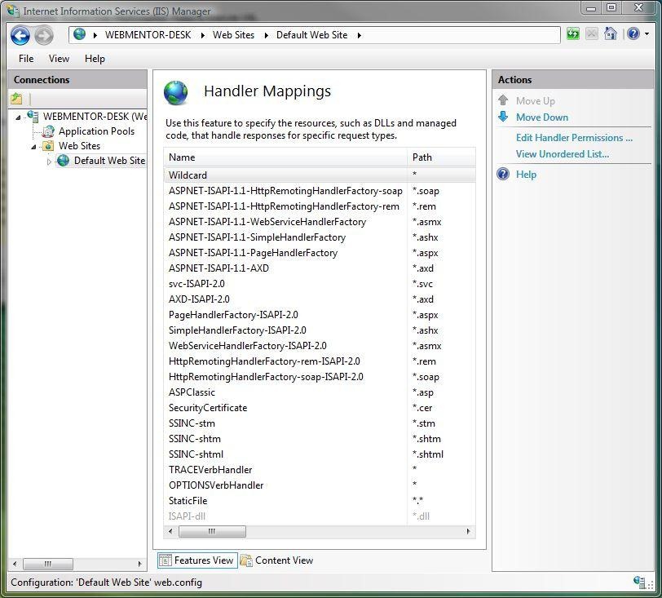Expand the breadcrumb arrow after Web Sites
662x598 pixels.
pos(266,36)
